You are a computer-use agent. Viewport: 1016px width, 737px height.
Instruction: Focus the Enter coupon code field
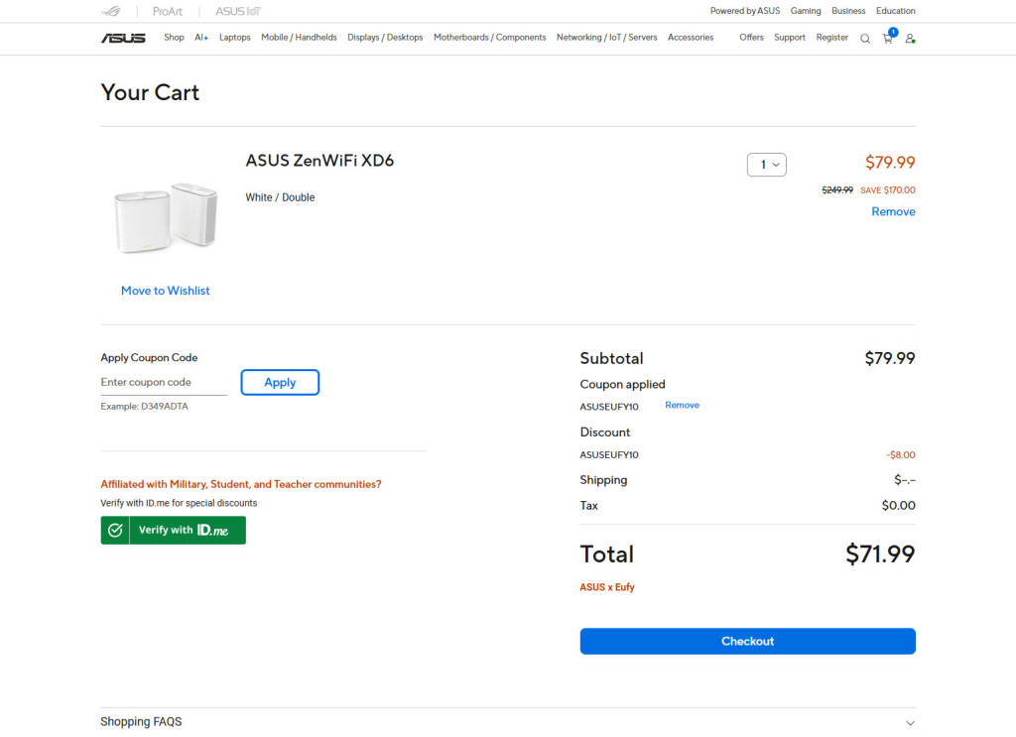[x=164, y=382]
